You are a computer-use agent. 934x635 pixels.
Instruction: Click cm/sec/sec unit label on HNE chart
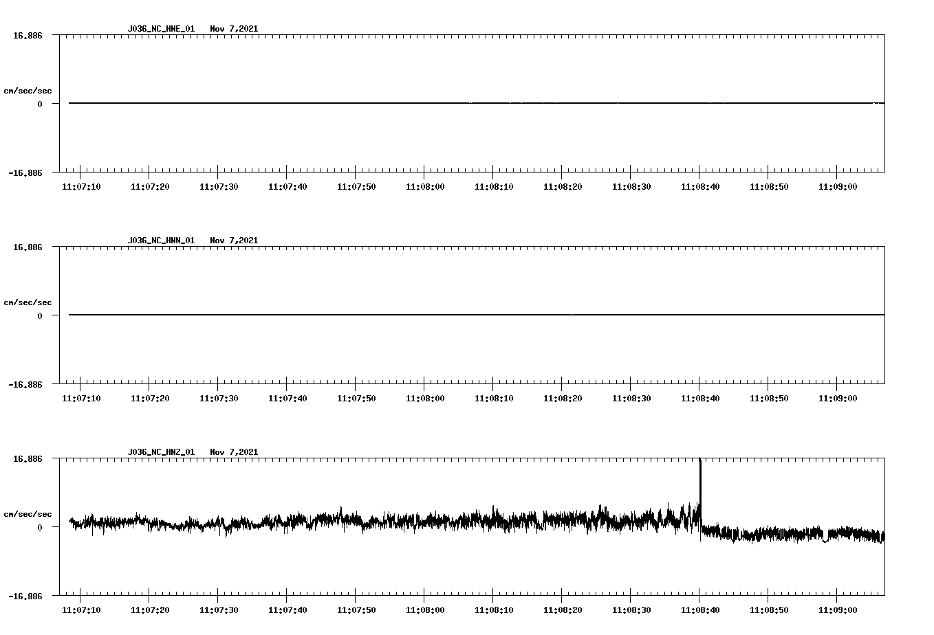coord(28,91)
